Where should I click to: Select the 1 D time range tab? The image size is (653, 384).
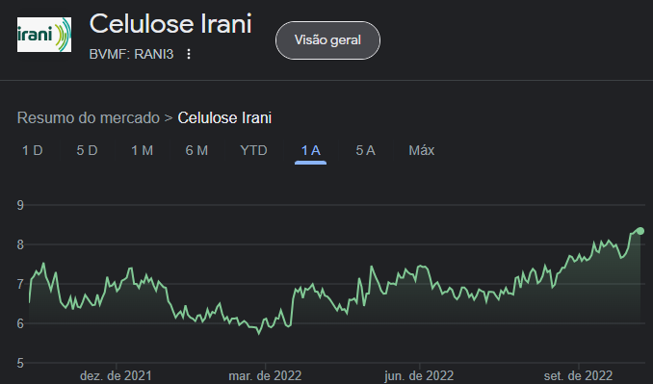(x=33, y=150)
